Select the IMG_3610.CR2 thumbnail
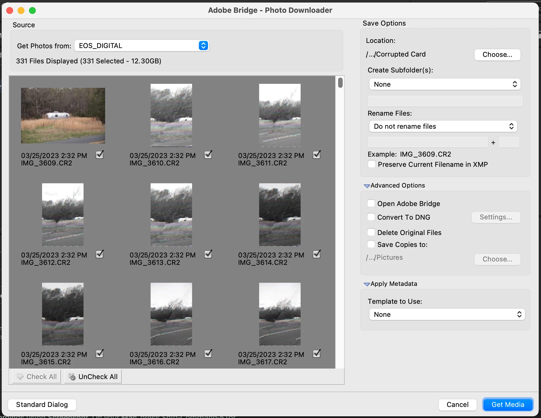The width and height of the screenshot is (541, 418). (x=171, y=115)
